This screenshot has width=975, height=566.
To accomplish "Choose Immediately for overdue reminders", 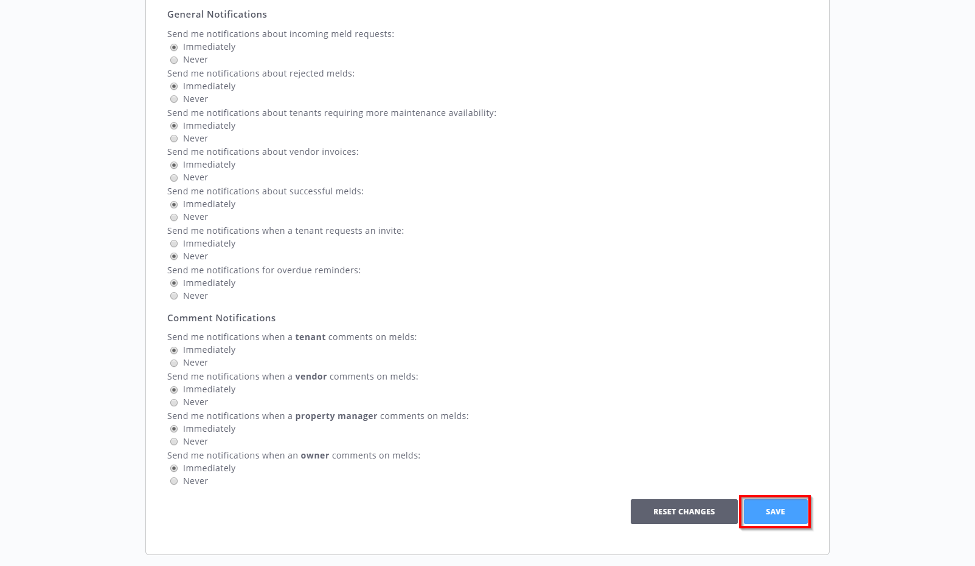I will tap(174, 283).
